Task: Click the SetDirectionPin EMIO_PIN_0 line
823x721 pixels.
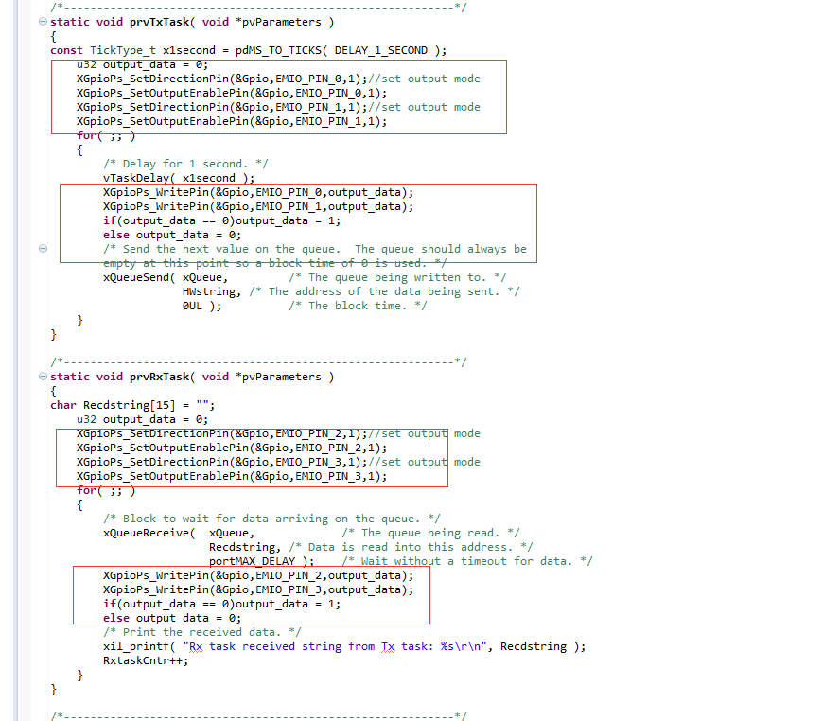Action: [278, 79]
